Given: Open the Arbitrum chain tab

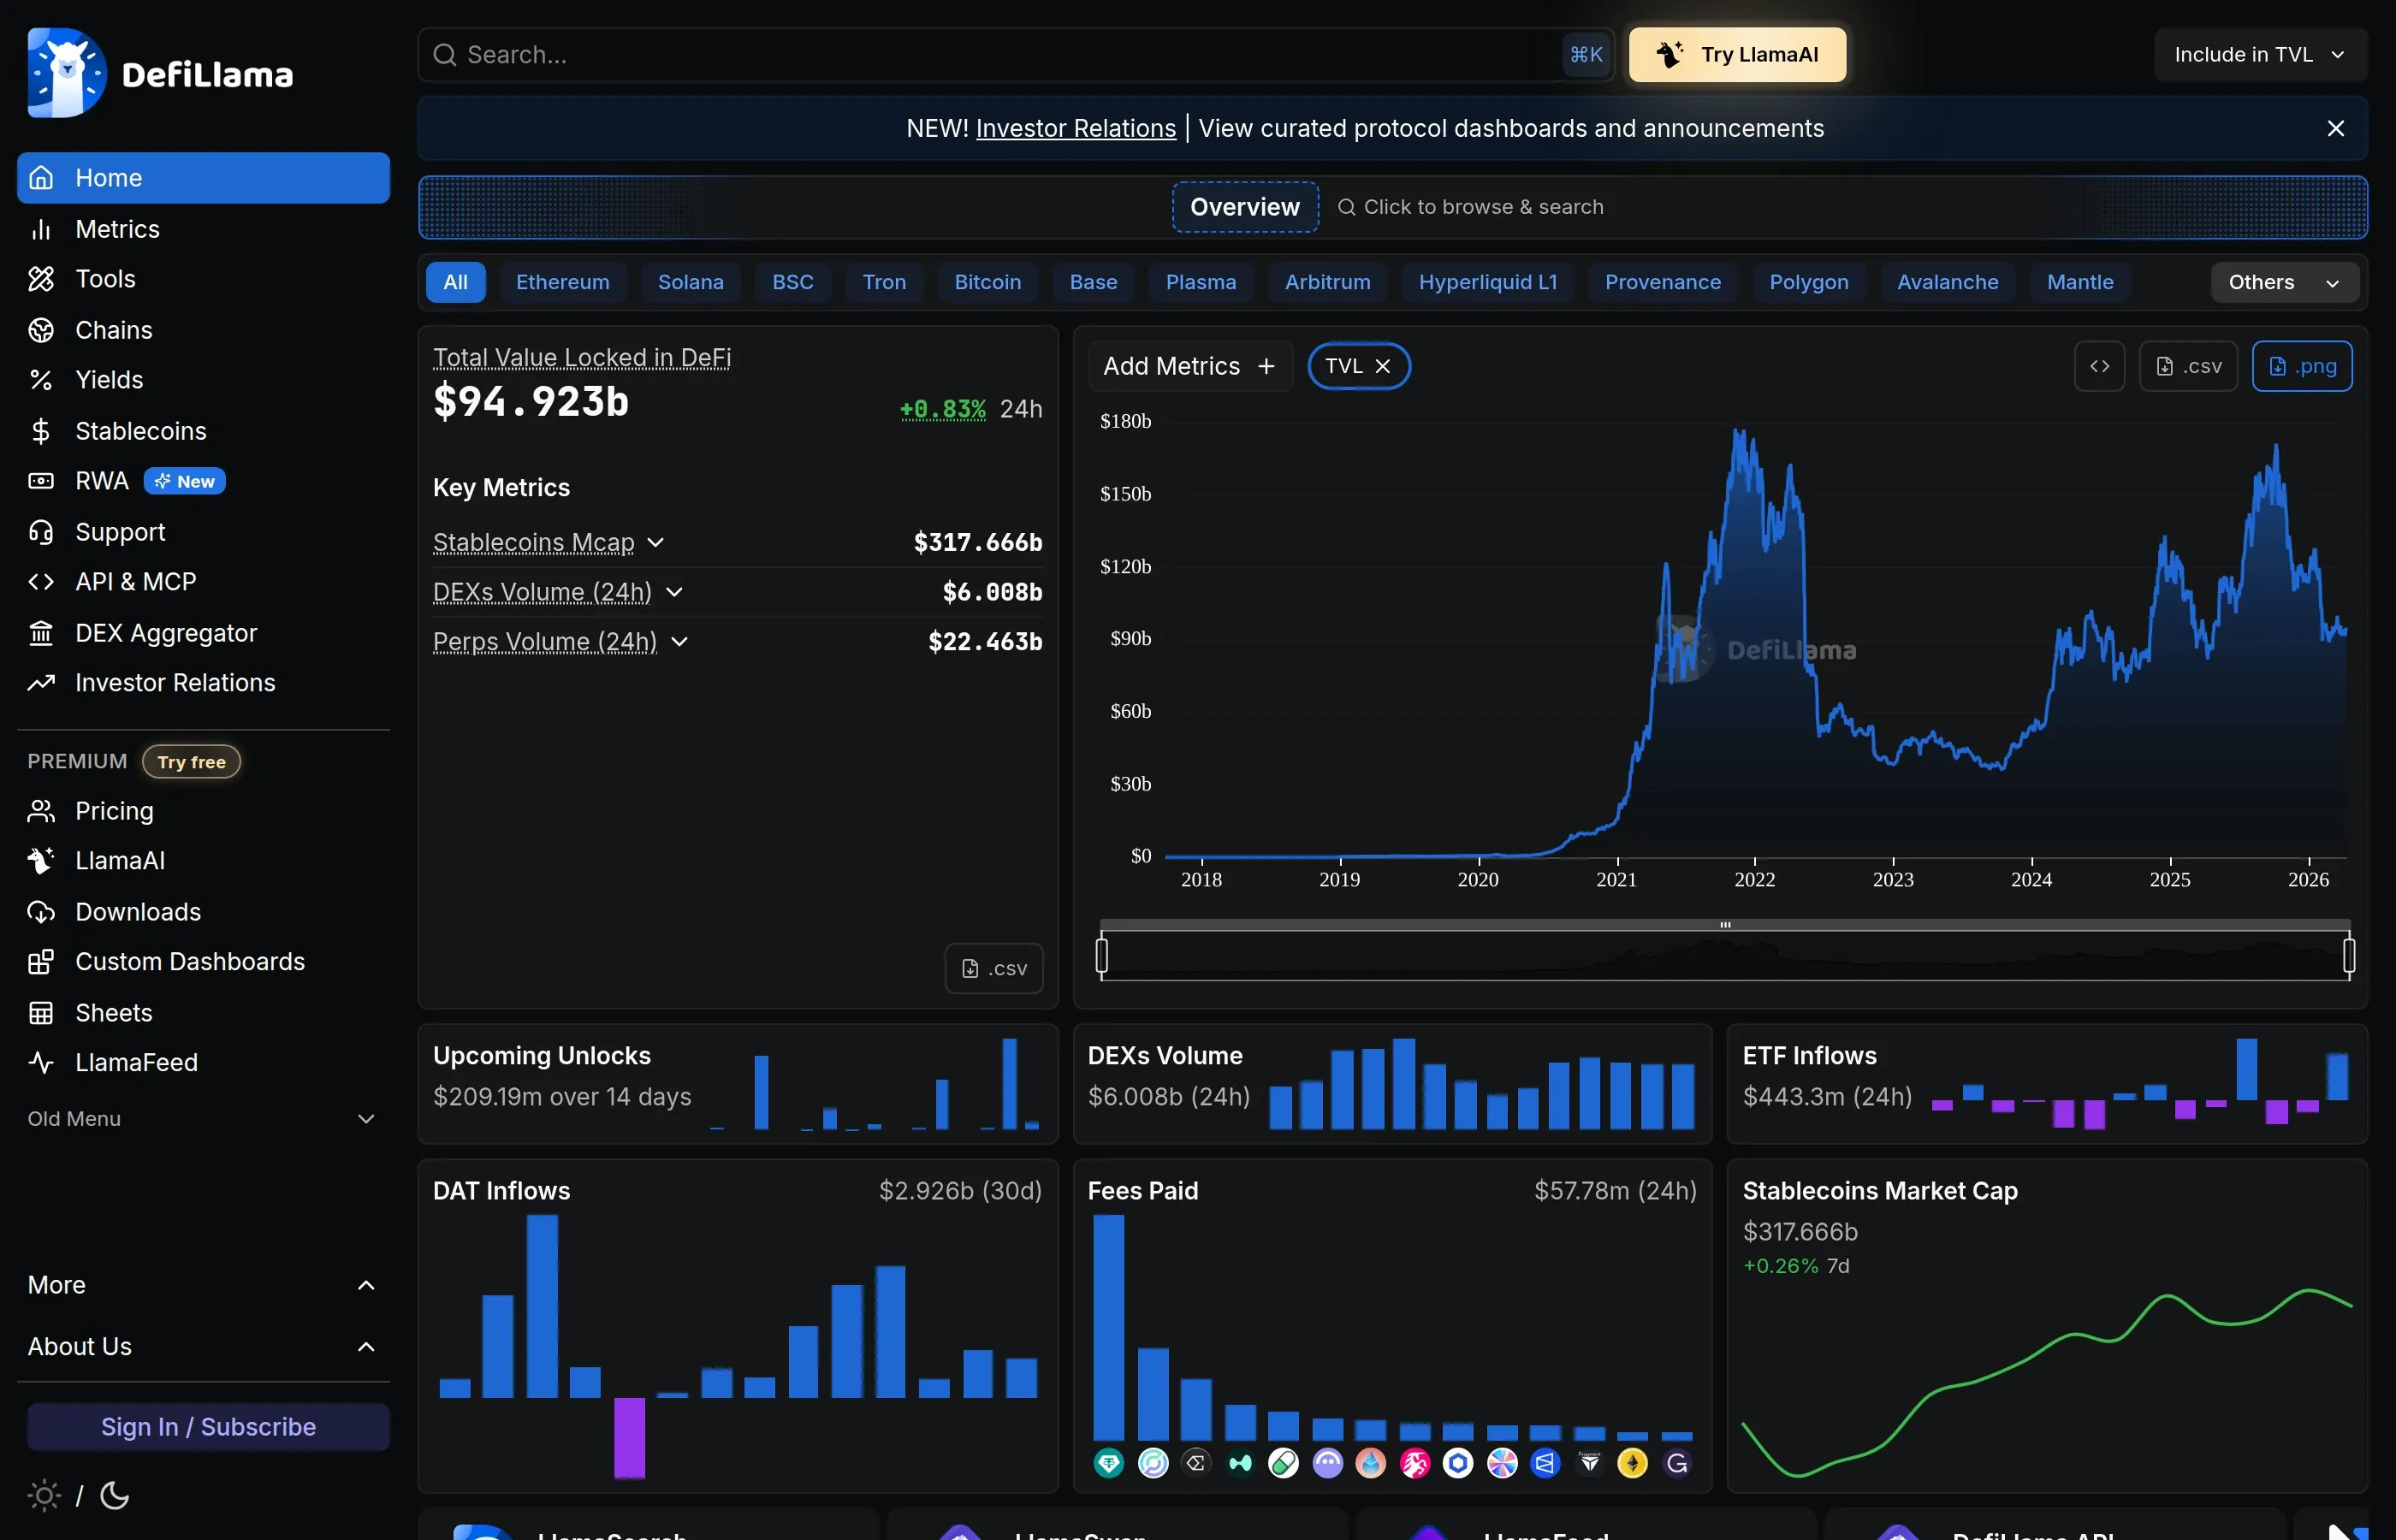Looking at the screenshot, I should click(1328, 282).
